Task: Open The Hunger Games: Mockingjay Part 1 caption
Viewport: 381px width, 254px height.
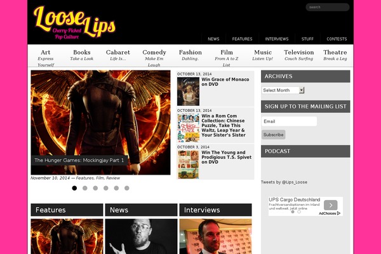Action: pos(79,160)
